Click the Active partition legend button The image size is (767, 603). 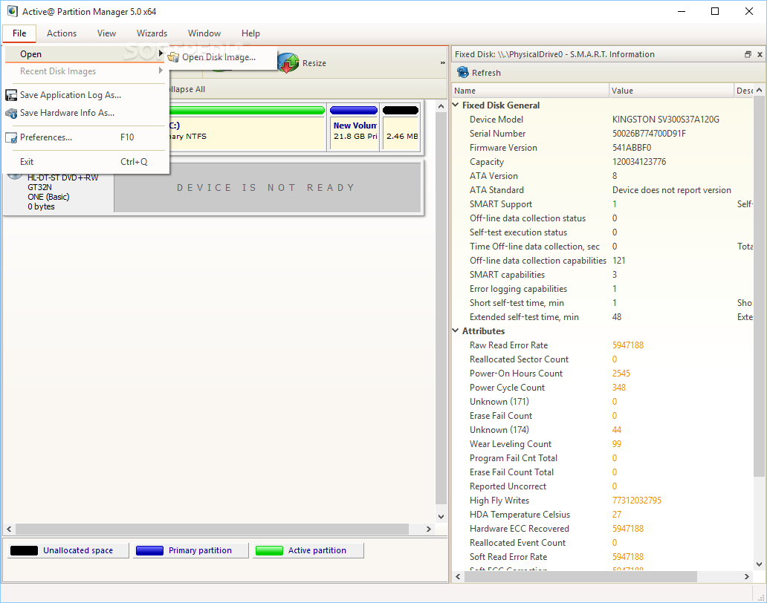pyautogui.click(x=308, y=550)
